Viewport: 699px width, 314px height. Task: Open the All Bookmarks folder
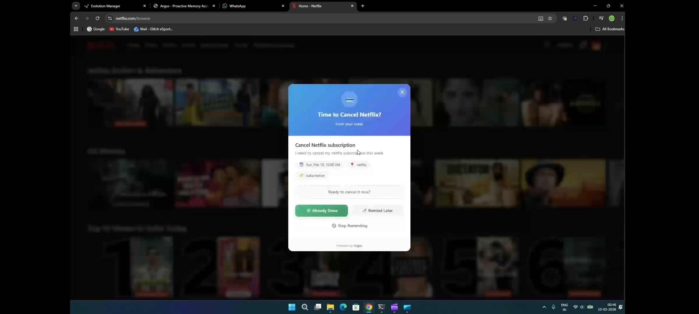(x=610, y=29)
